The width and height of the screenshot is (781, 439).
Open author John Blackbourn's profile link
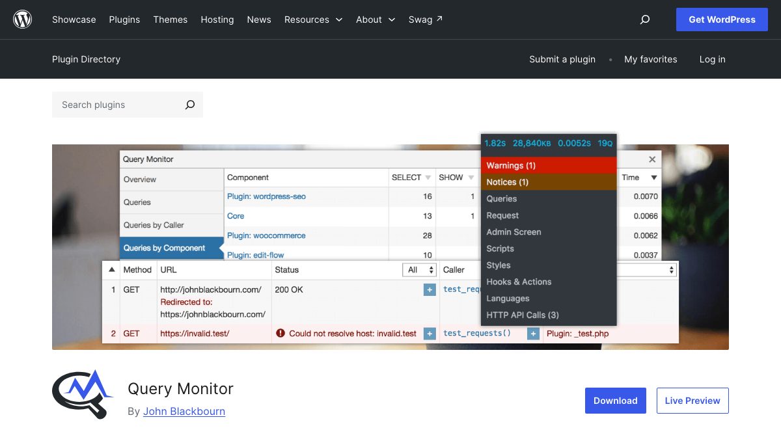click(x=184, y=411)
